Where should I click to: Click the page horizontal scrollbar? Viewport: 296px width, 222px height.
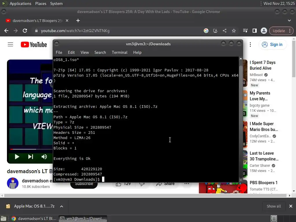[145, 196]
